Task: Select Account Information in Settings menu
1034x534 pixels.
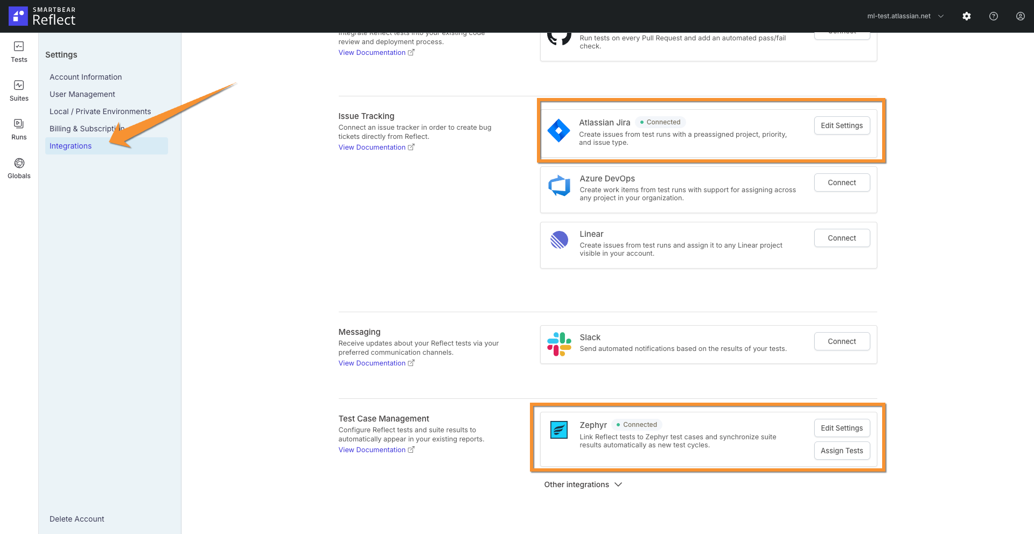Action: point(85,76)
